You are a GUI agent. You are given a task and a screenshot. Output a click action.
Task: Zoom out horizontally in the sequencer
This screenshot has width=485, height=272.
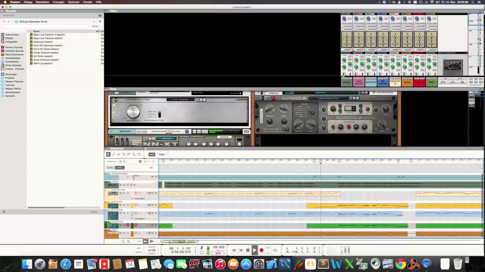point(123,241)
